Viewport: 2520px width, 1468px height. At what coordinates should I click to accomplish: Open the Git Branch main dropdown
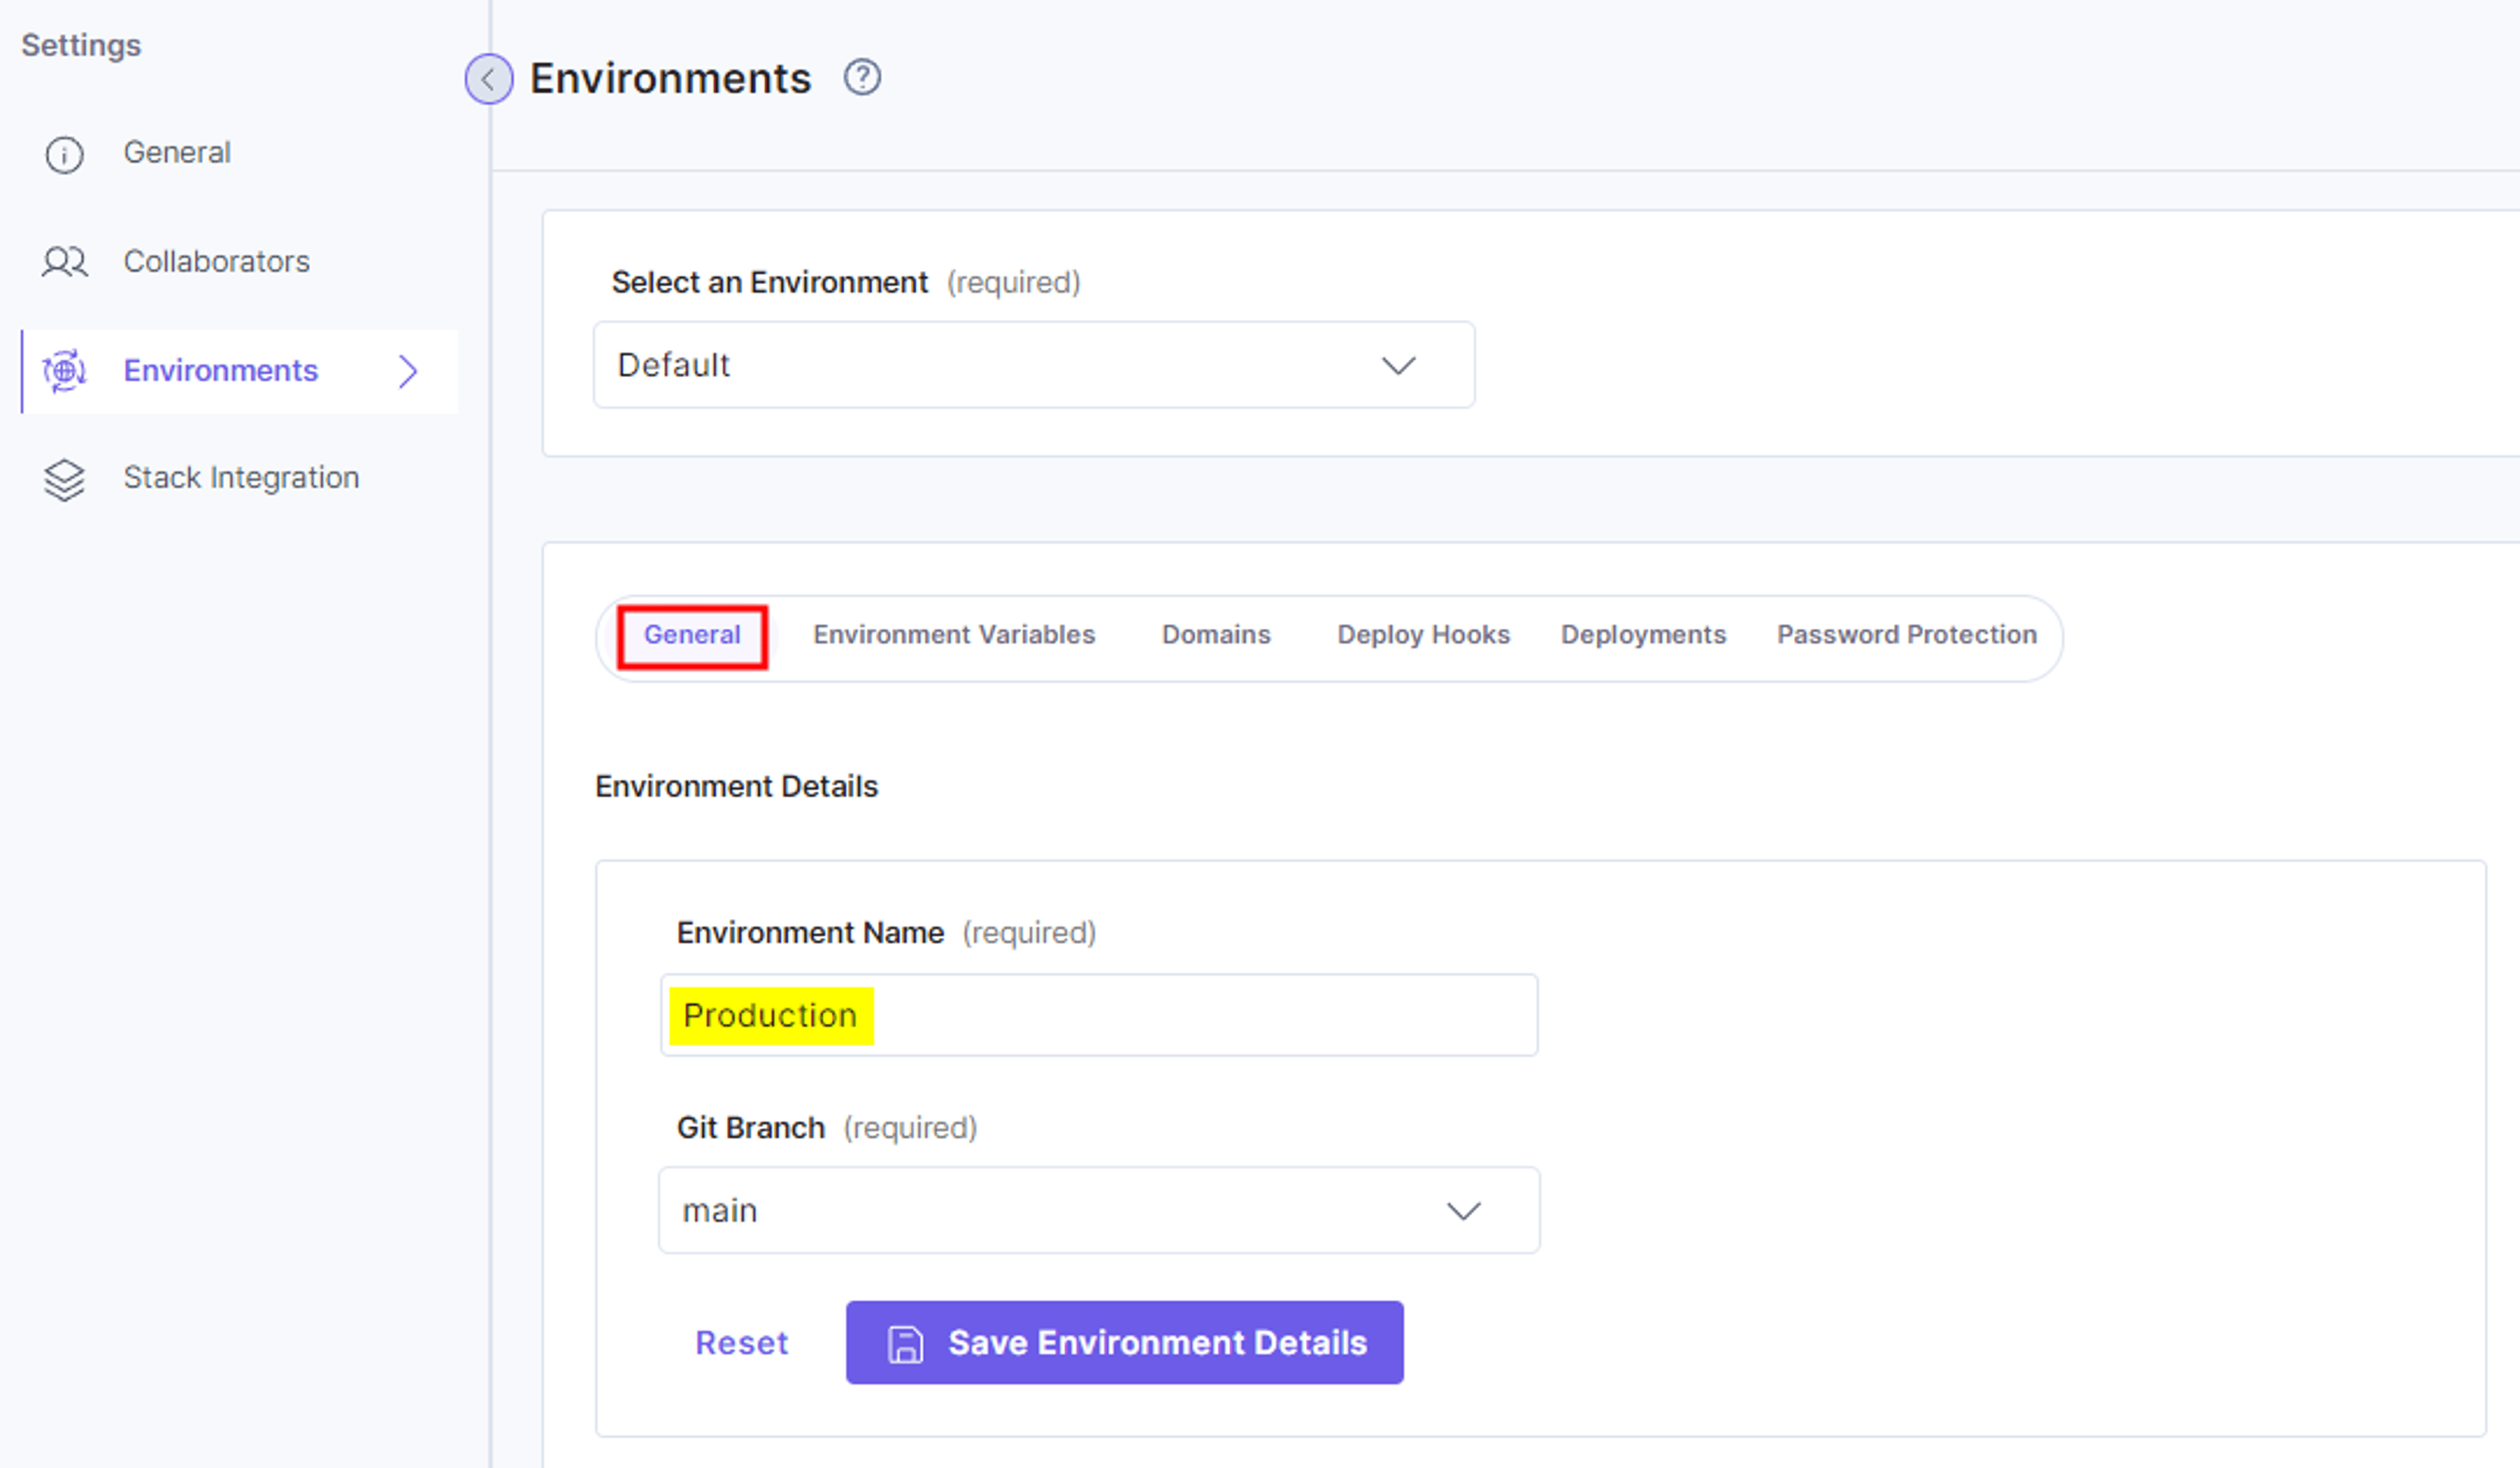(1099, 1210)
